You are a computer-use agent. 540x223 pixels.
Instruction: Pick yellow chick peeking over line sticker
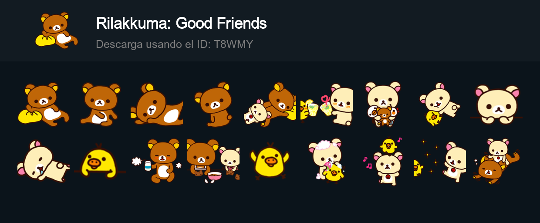point(100,161)
